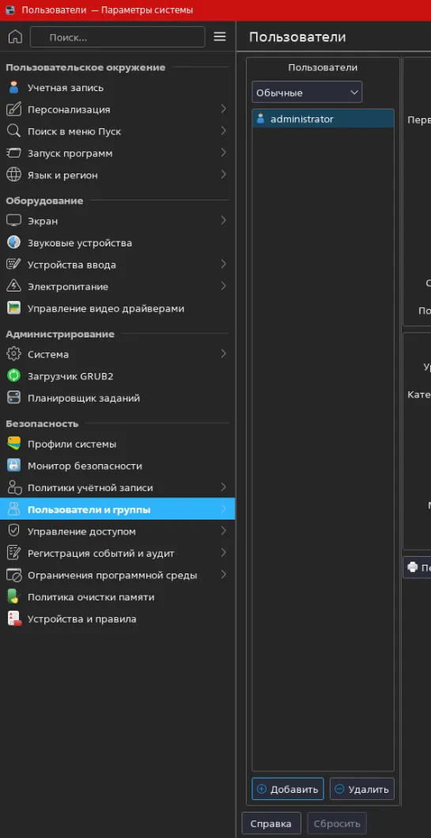
Task: Expand the Политики учётной записи chevron
Action: pos(223,487)
